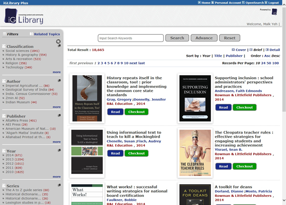
Task: Open Personal Account menu link
Action: pyautogui.click(x=228, y=3)
